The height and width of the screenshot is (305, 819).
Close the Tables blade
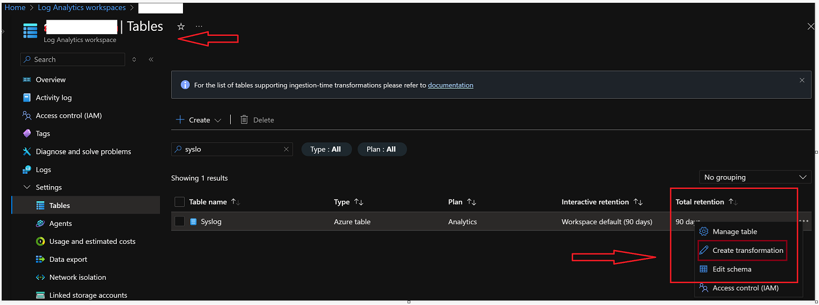(x=811, y=26)
